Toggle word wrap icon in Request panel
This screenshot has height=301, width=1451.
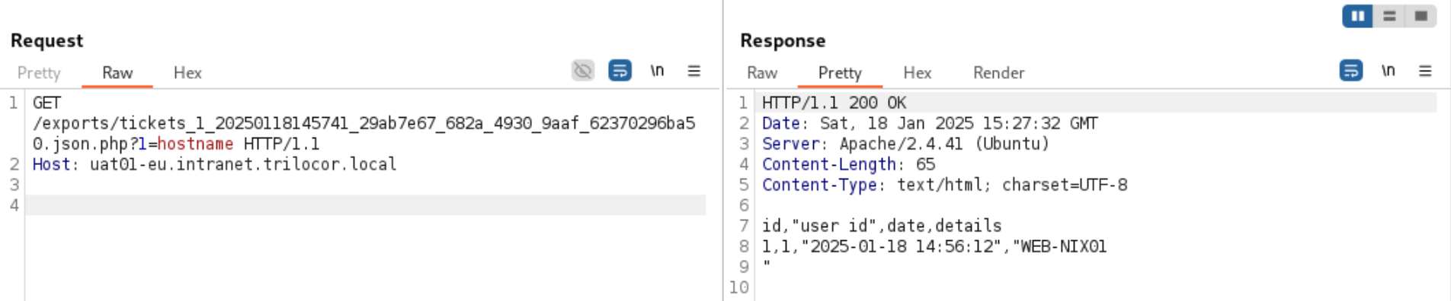click(620, 71)
